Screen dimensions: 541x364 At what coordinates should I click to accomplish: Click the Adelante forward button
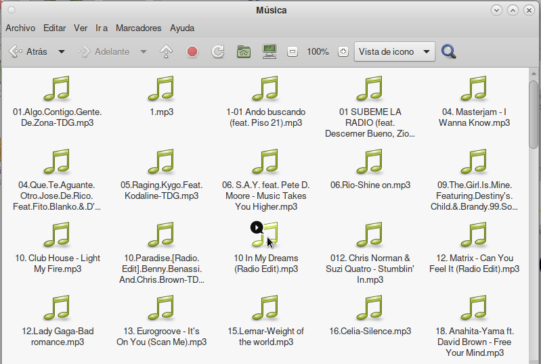[x=103, y=51]
